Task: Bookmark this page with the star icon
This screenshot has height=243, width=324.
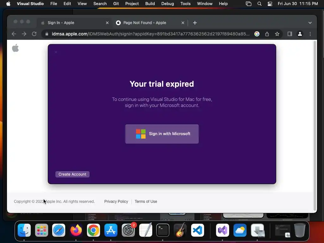Action: tap(277, 34)
